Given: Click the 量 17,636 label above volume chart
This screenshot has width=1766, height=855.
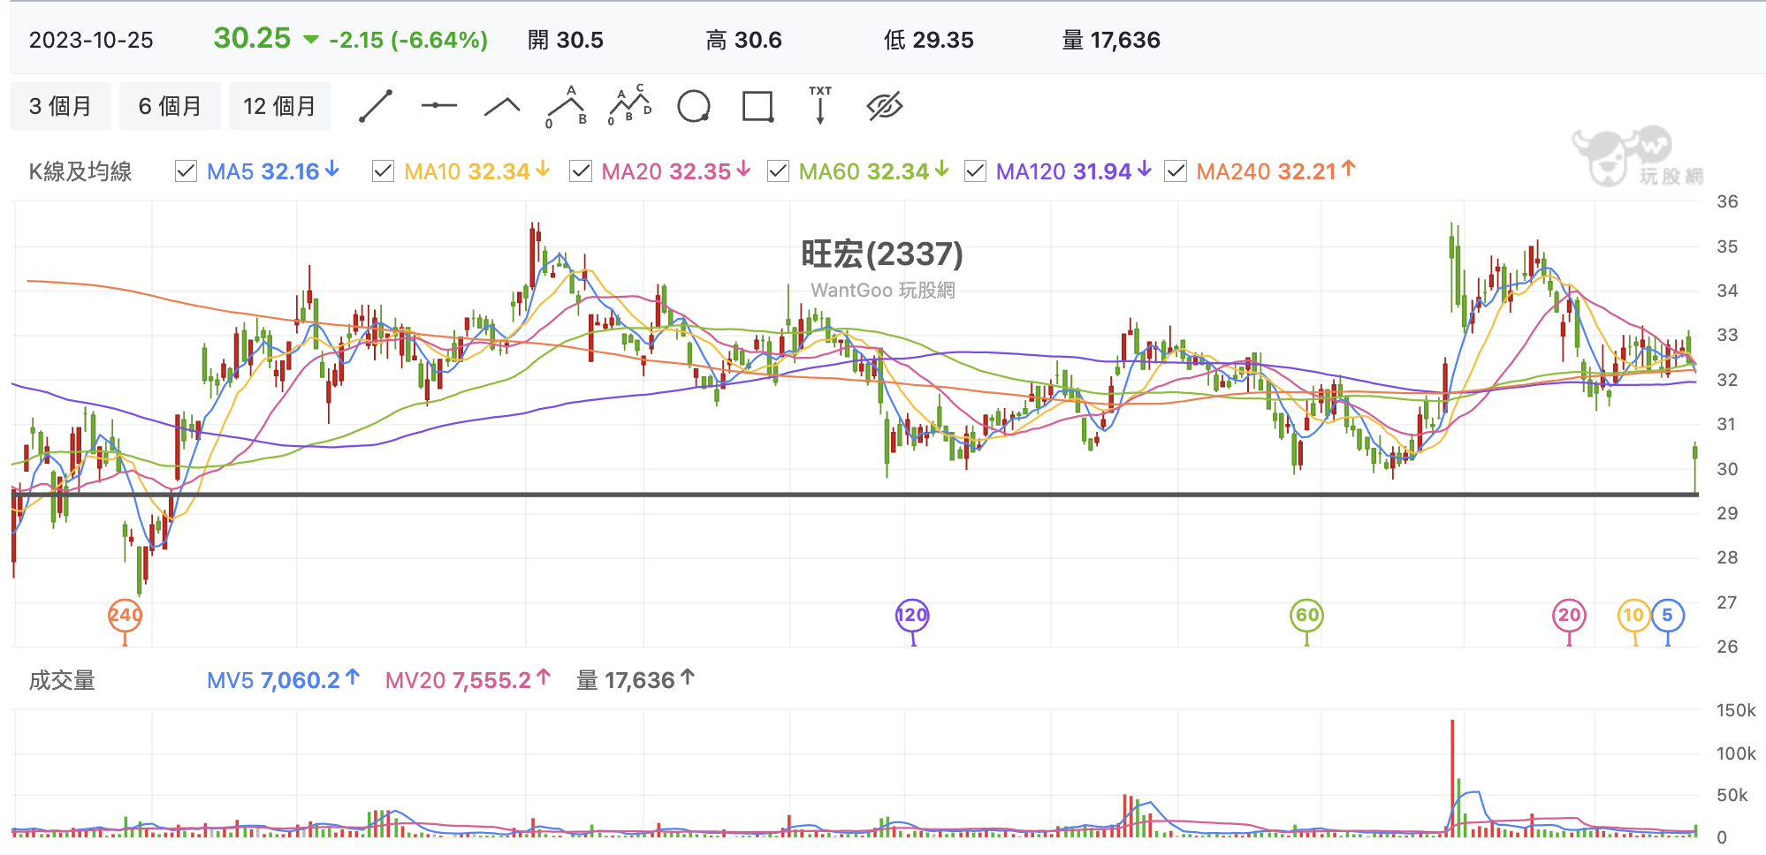Looking at the screenshot, I should [x=626, y=680].
